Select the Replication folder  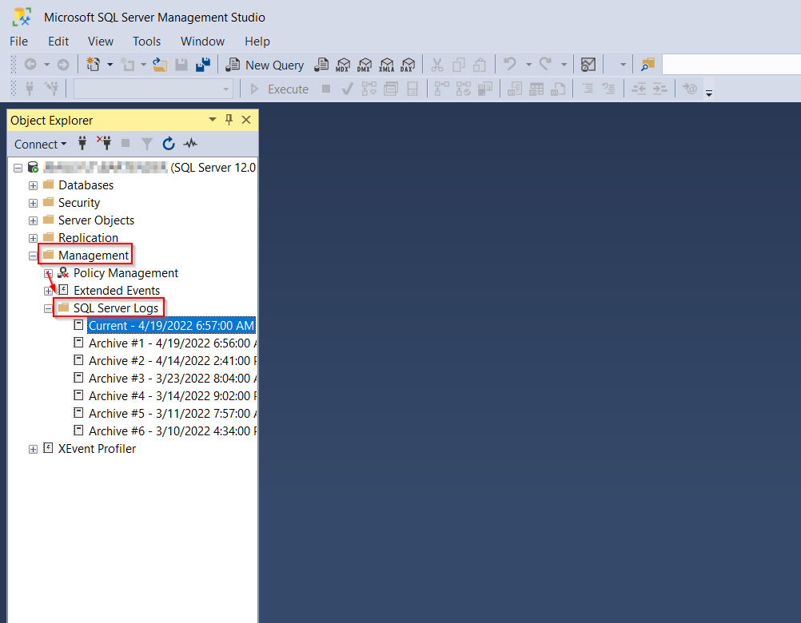coord(88,238)
